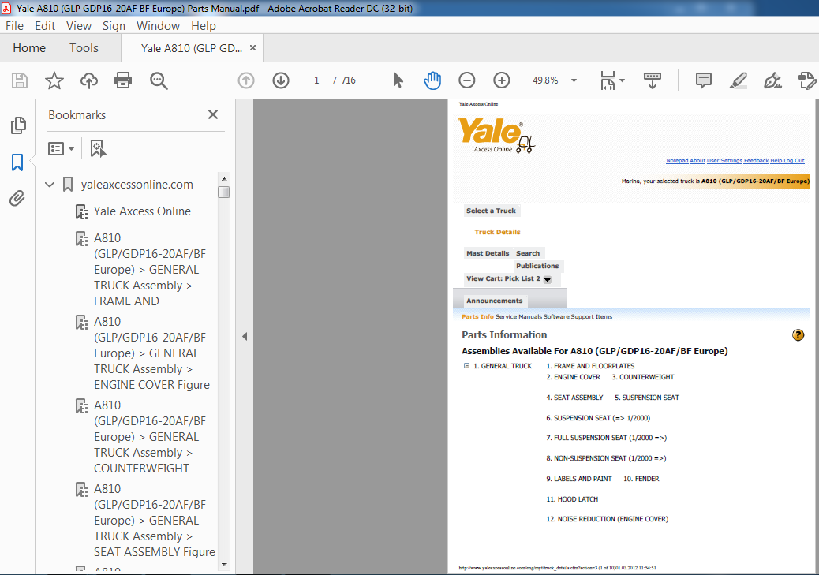Open View Cart pick list dropdown
The height and width of the screenshot is (575, 819).
point(547,279)
